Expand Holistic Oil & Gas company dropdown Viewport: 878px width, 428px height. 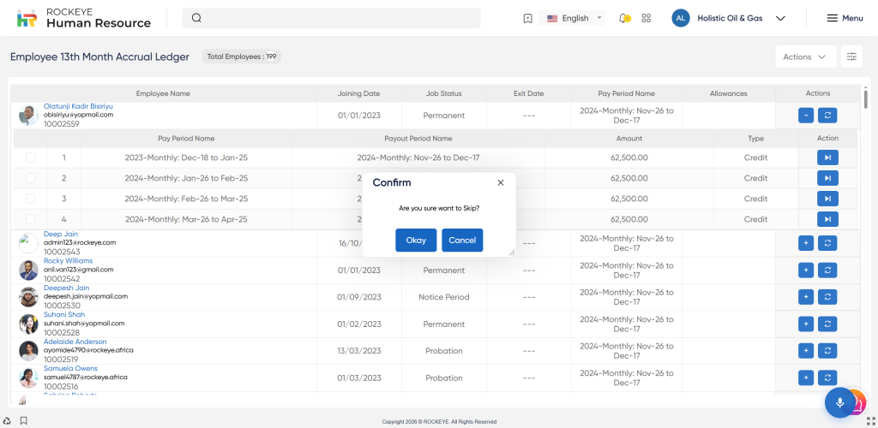pyautogui.click(x=779, y=18)
